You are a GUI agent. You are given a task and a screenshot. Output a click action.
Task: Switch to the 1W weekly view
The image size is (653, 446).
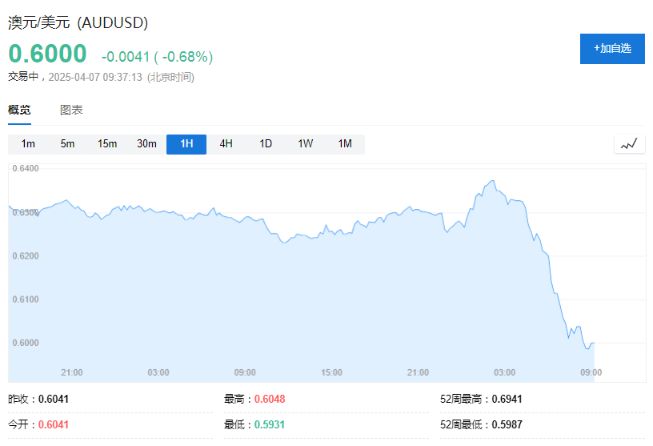[x=306, y=144]
